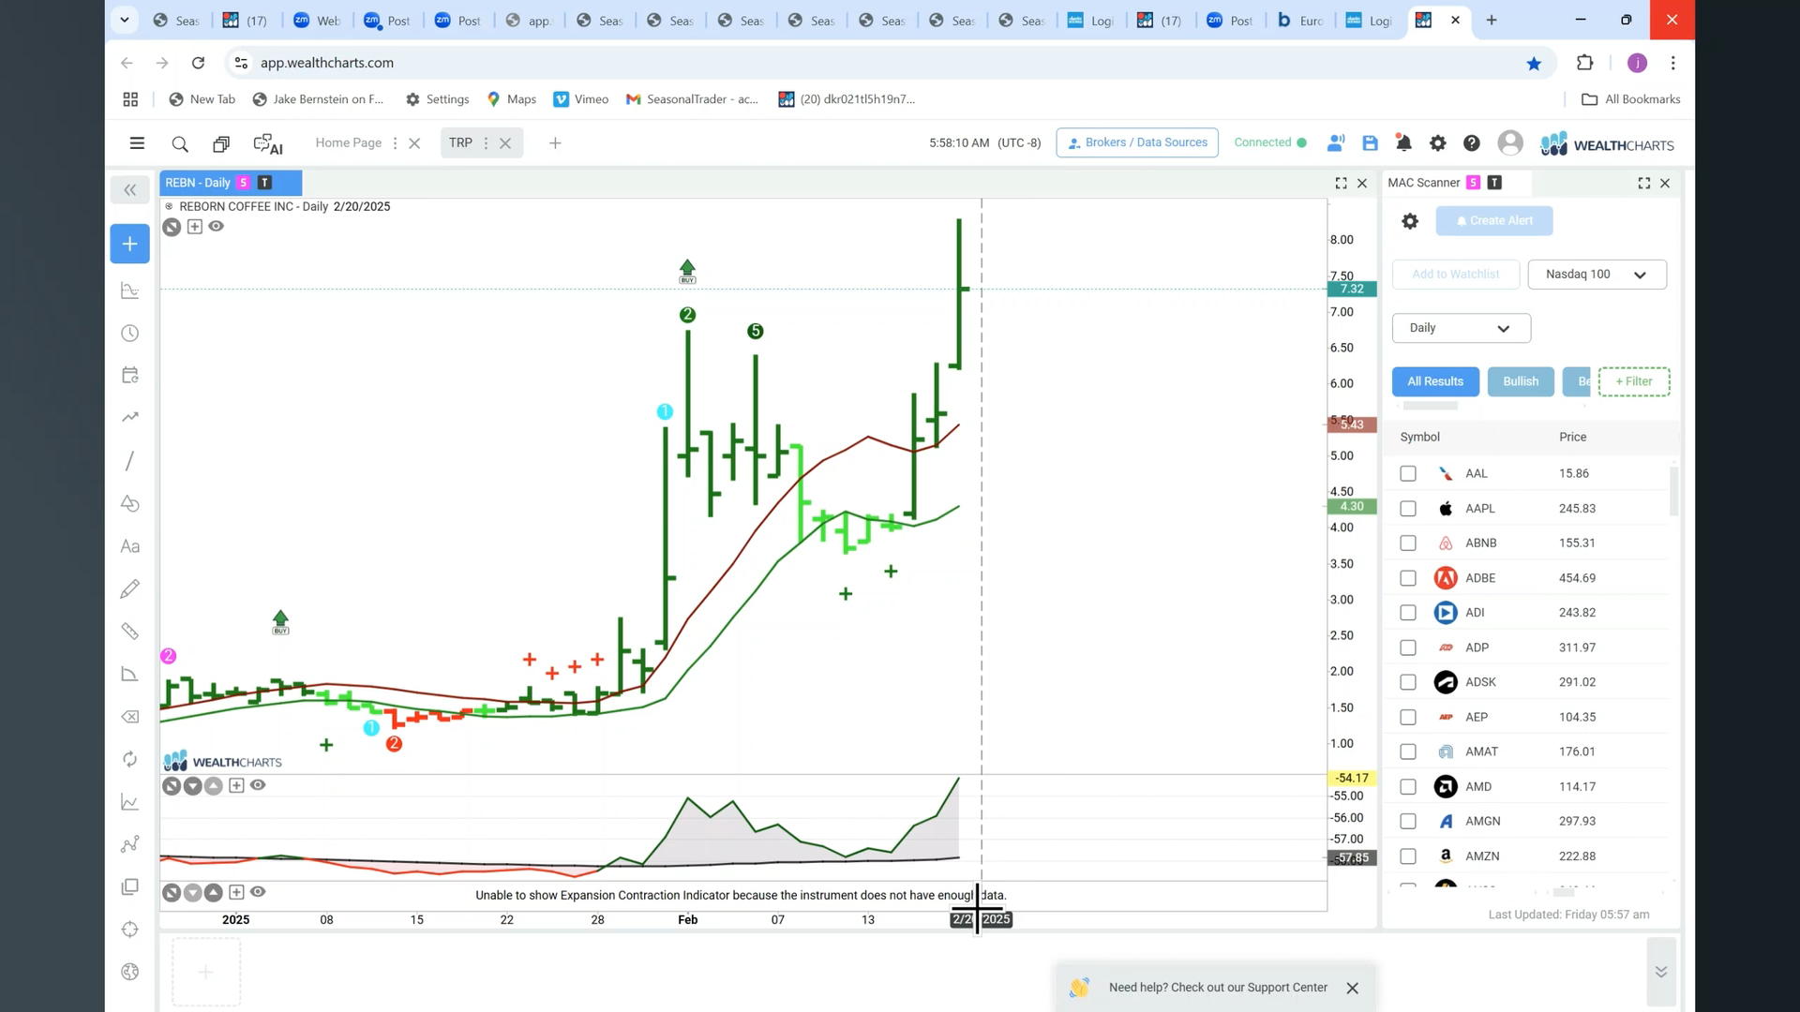Open the help question mark icon
Viewport: 1800px width, 1012px height.
pyautogui.click(x=1472, y=143)
